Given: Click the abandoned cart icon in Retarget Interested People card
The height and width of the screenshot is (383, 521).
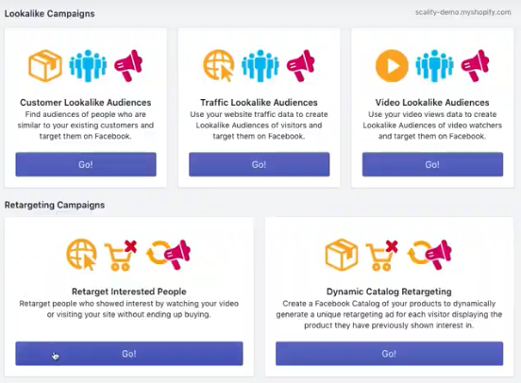Looking at the screenshot, I should coord(121,255).
